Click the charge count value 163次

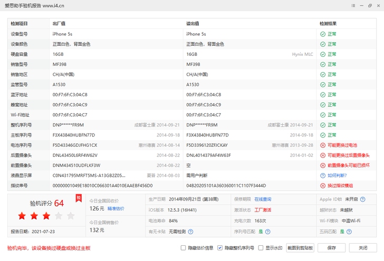point(261,221)
